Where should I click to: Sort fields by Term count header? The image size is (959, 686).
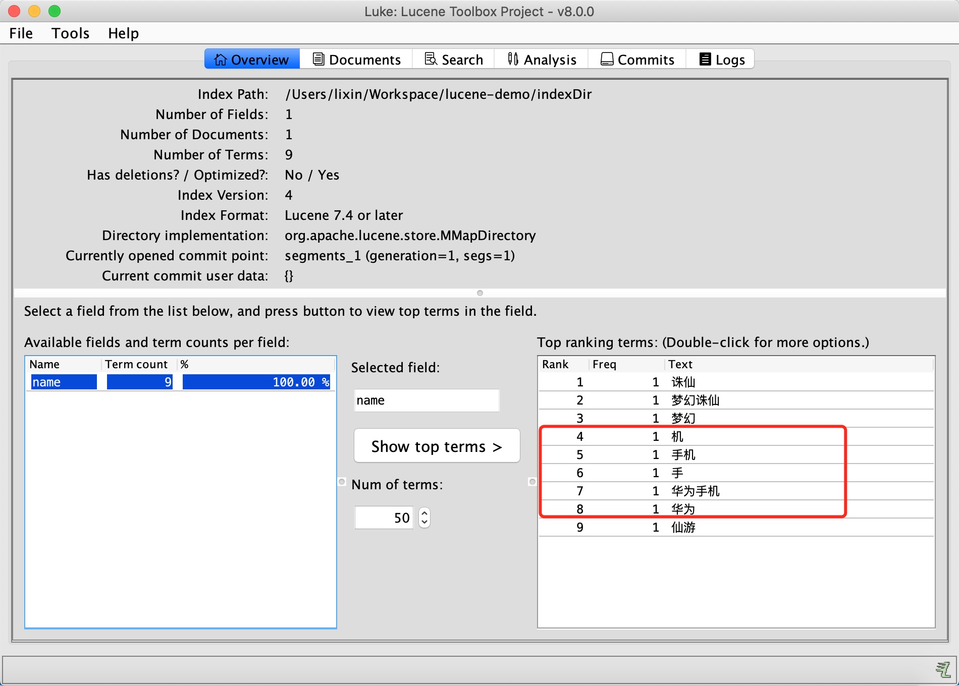pos(140,364)
